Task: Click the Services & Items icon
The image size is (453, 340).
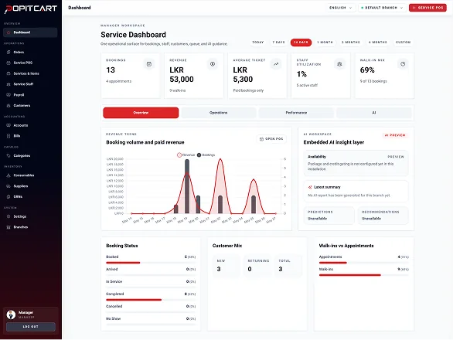Action: [x=9, y=73]
